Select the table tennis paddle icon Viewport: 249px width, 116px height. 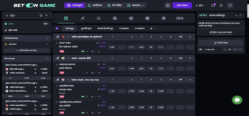[x=164, y=18]
